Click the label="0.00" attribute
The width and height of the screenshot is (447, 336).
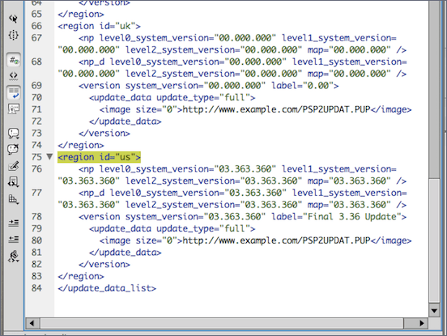point(302,86)
